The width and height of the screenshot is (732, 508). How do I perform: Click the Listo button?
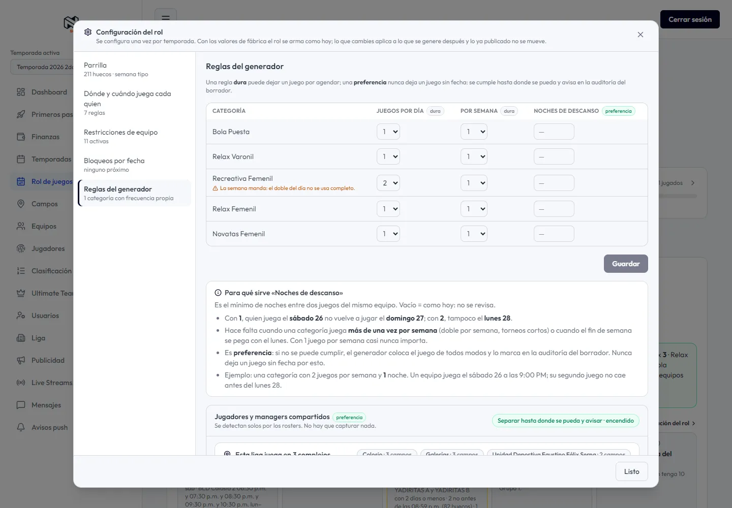pos(632,471)
